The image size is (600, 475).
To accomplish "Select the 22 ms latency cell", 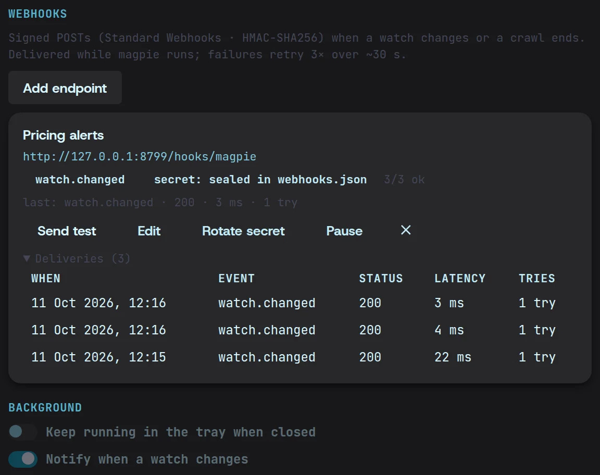I will click(453, 357).
